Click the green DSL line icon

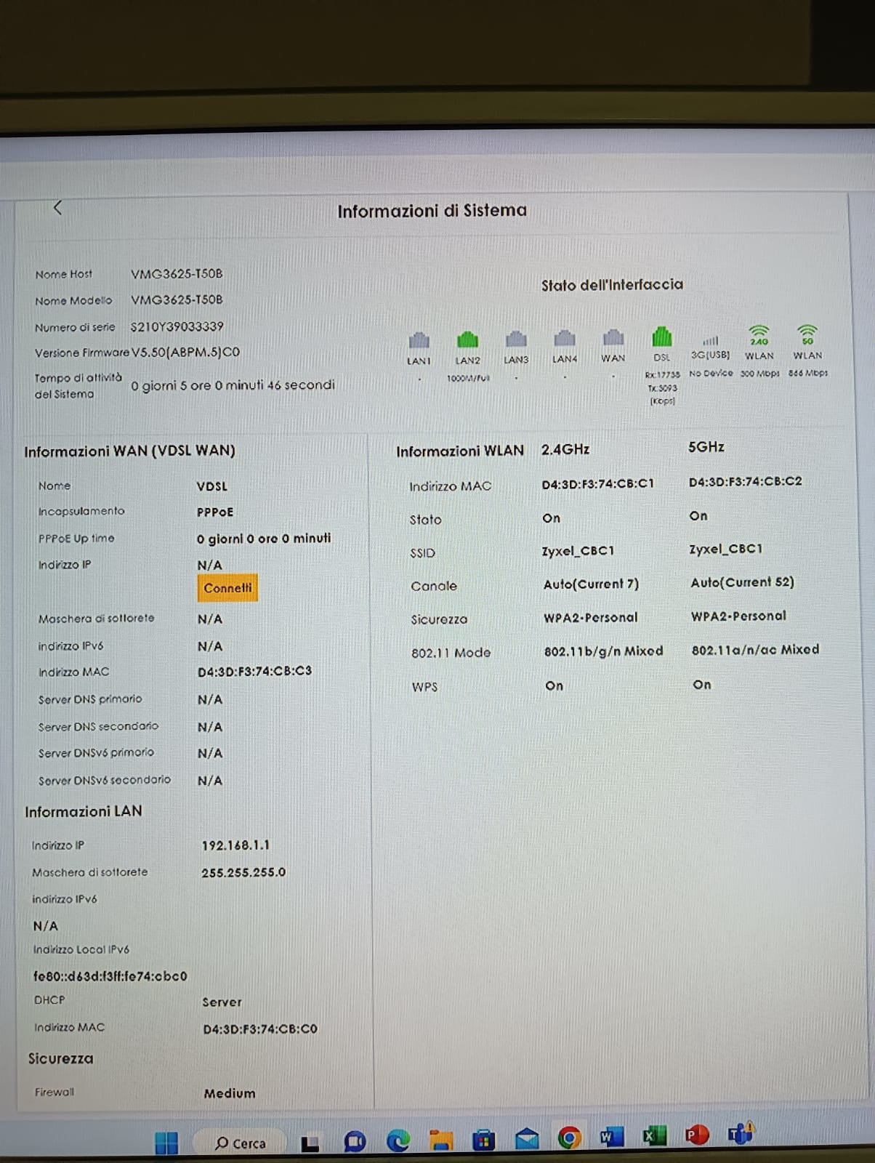pyautogui.click(x=662, y=336)
